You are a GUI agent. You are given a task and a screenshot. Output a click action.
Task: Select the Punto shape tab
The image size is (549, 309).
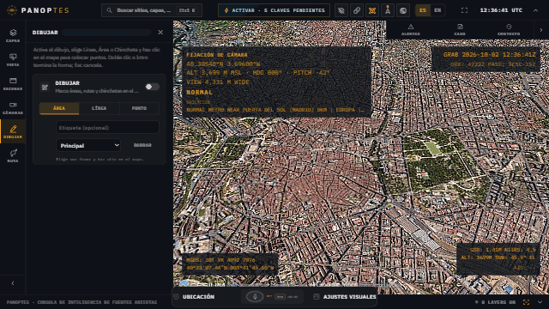click(139, 108)
